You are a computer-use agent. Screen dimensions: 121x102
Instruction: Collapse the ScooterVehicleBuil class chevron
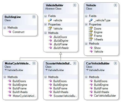tap(75, 63)
